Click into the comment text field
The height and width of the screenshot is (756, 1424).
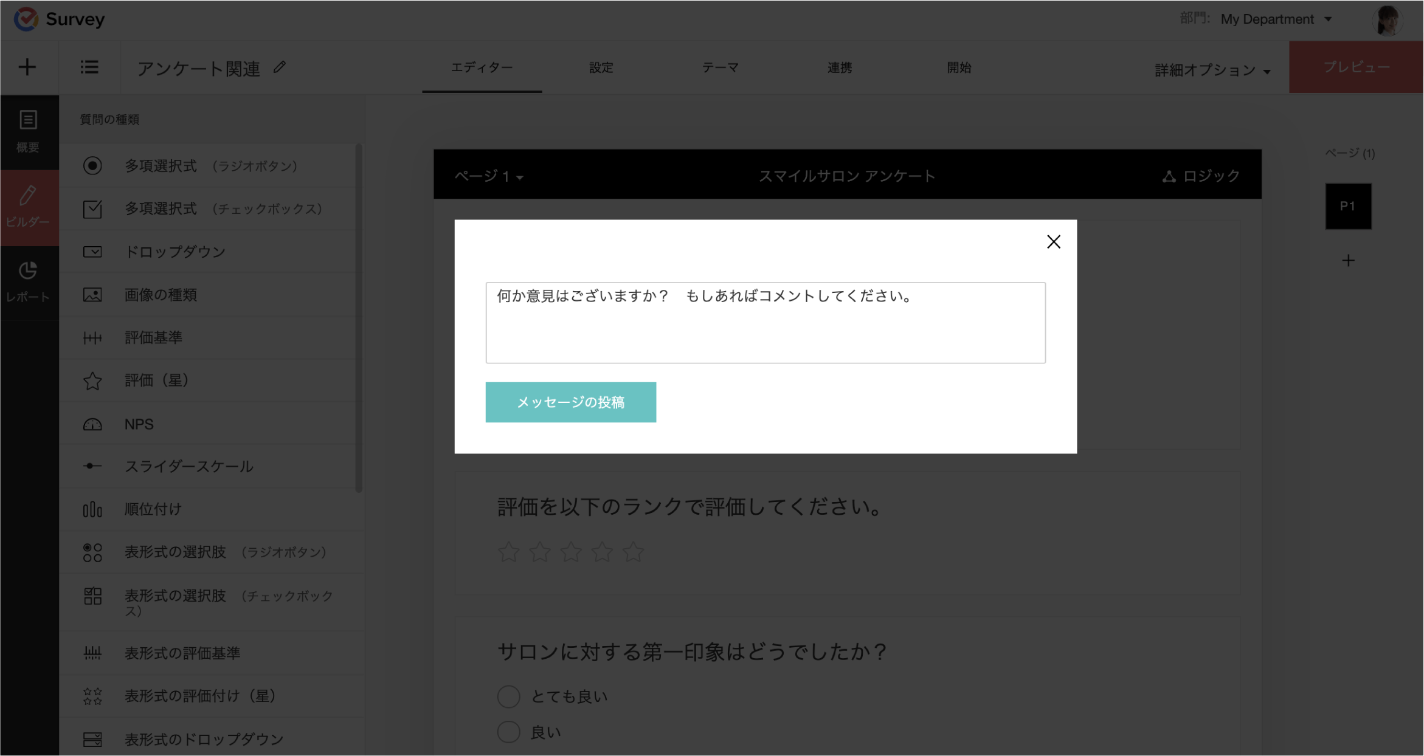click(x=765, y=323)
